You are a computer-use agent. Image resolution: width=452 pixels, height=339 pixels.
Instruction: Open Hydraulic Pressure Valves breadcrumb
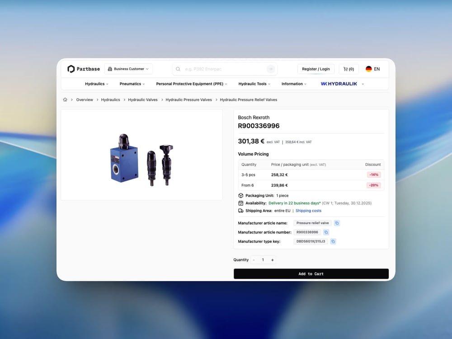(x=188, y=100)
